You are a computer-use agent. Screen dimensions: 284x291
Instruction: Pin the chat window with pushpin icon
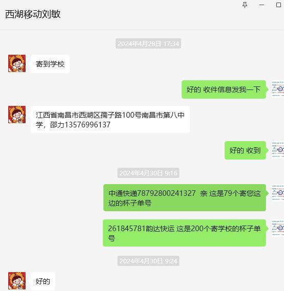click(245, 5)
